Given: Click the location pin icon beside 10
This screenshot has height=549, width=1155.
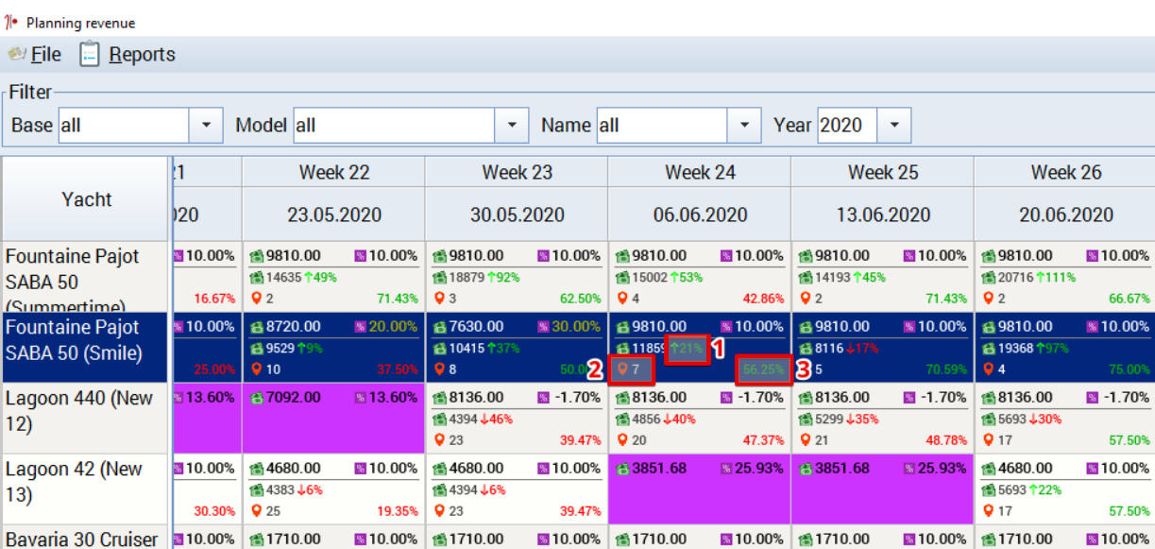Looking at the screenshot, I should point(256,369).
